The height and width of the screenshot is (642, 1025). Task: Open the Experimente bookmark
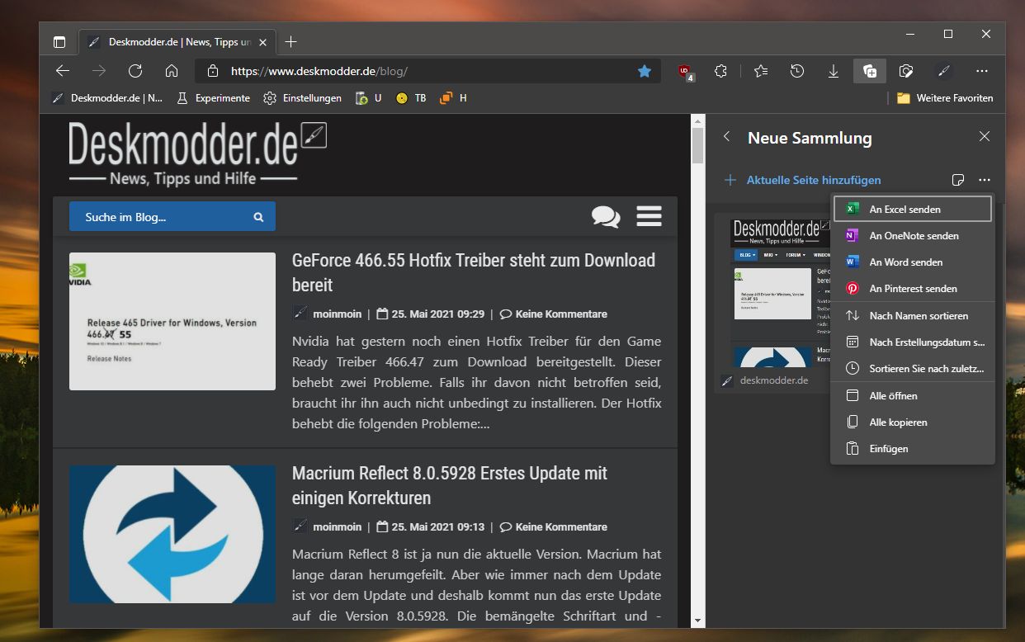point(213,98)
